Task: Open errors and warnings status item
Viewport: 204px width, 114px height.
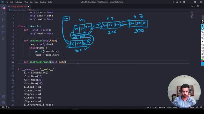Action: click(5, 107)
